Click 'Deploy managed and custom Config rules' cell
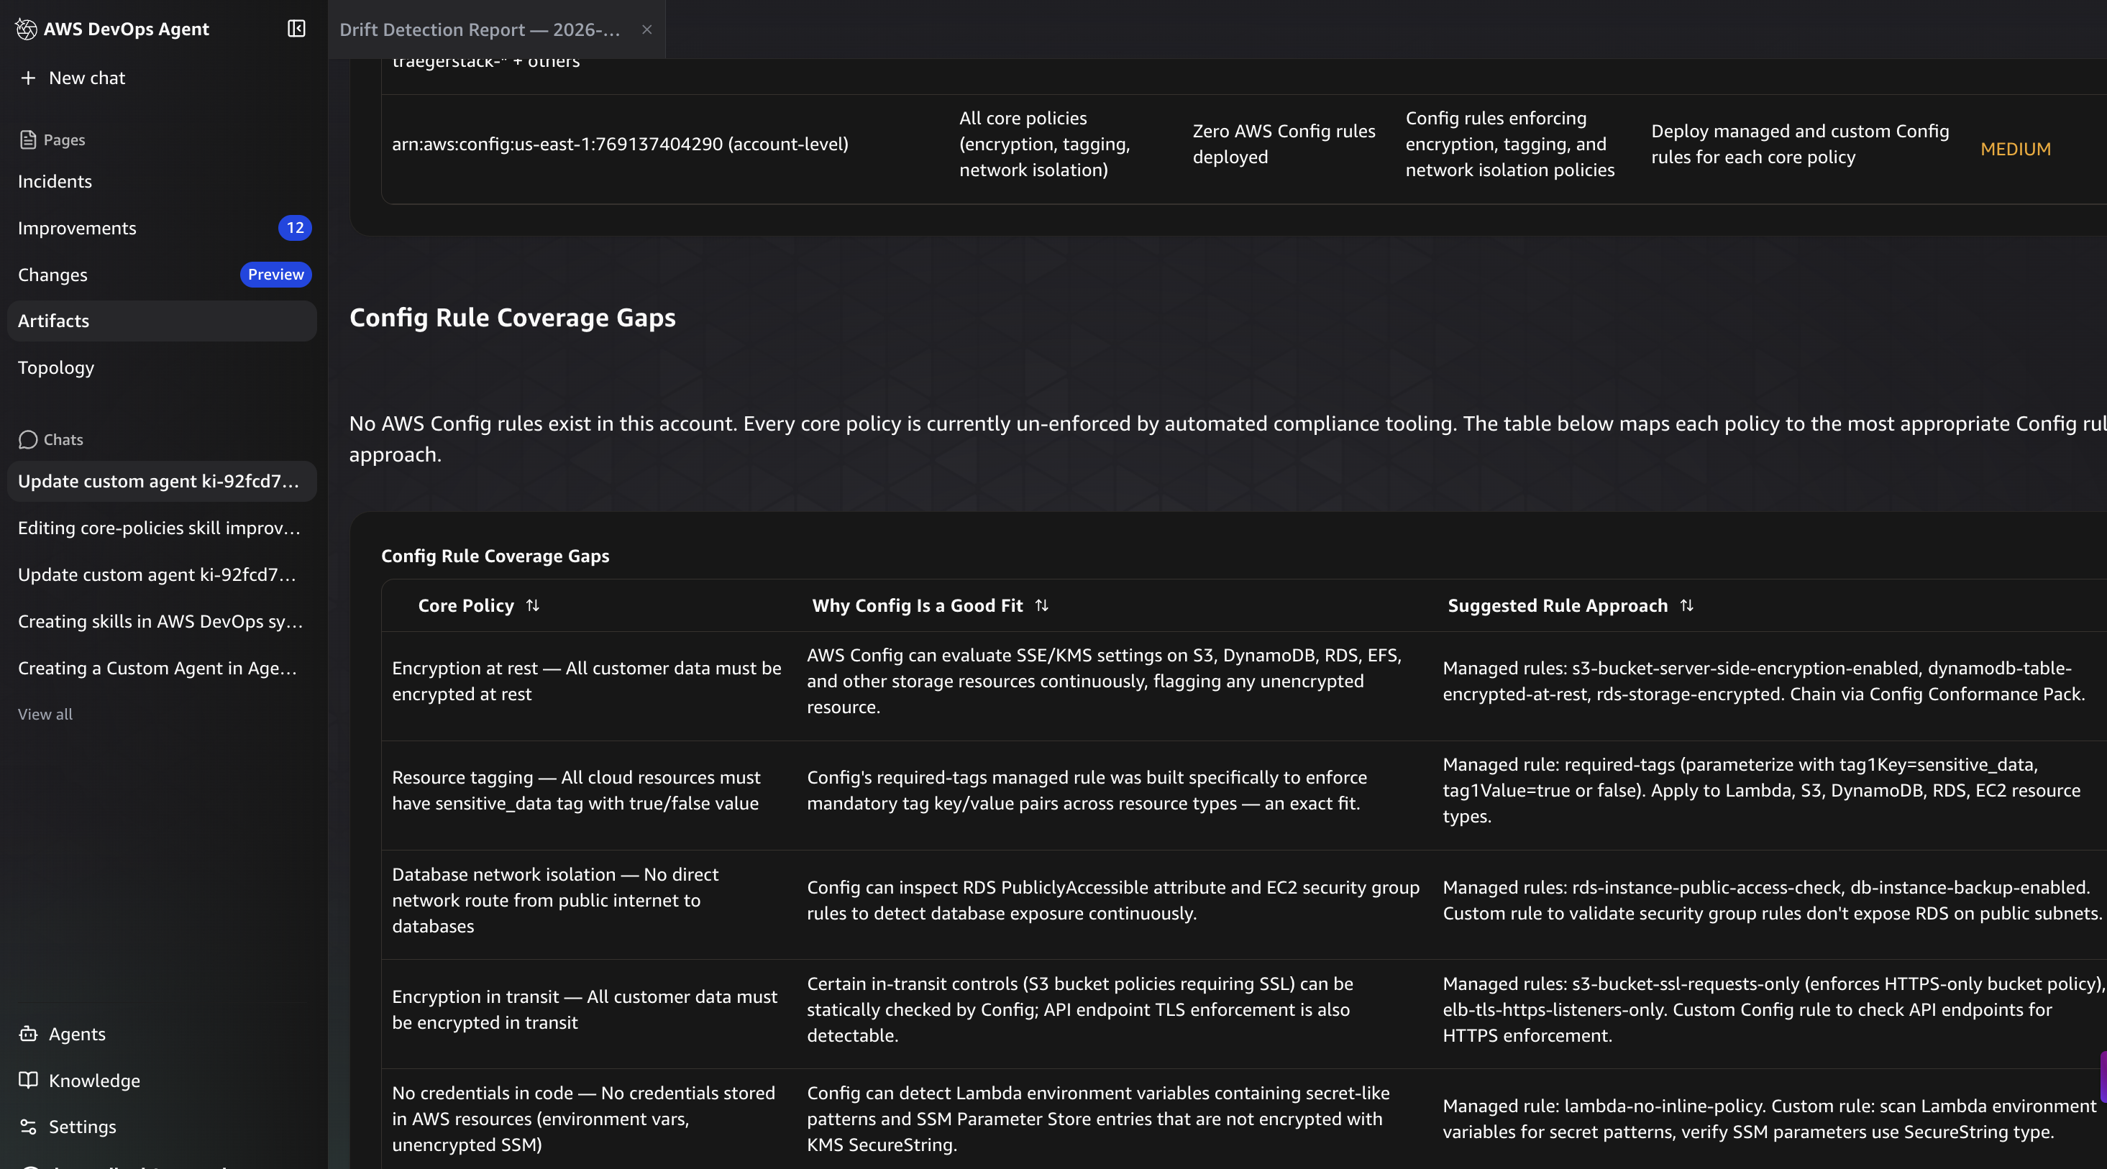This screenshot has width=2107, height=1169. click(x=1799, y=145)
